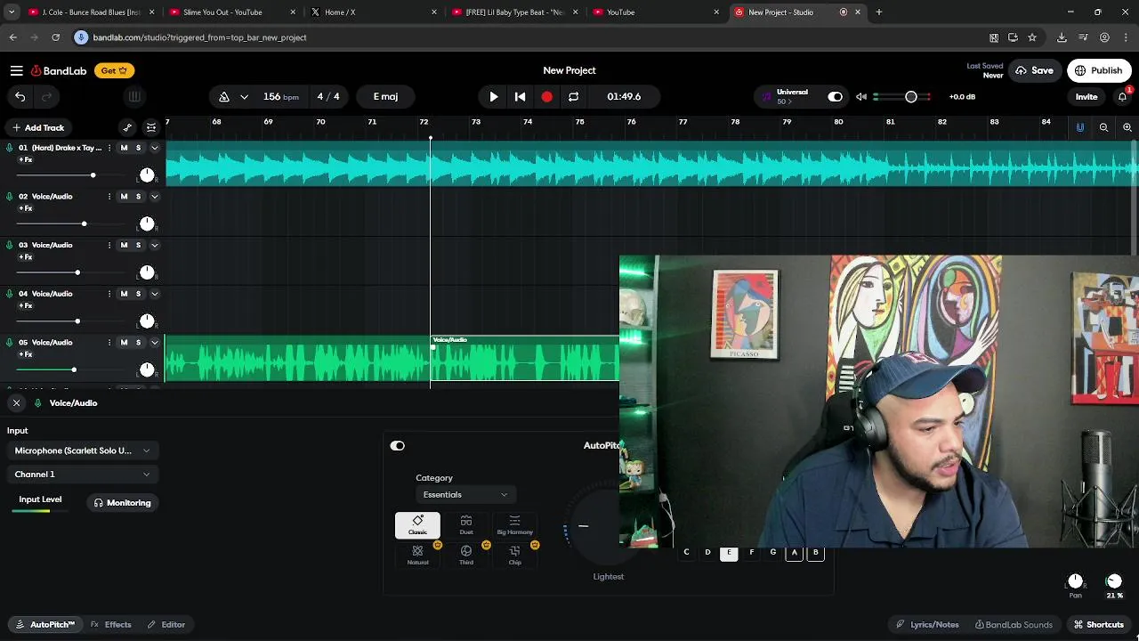Mute track 02 Voice/Audio
This screenshot has width=1139, height=641.
124,197
